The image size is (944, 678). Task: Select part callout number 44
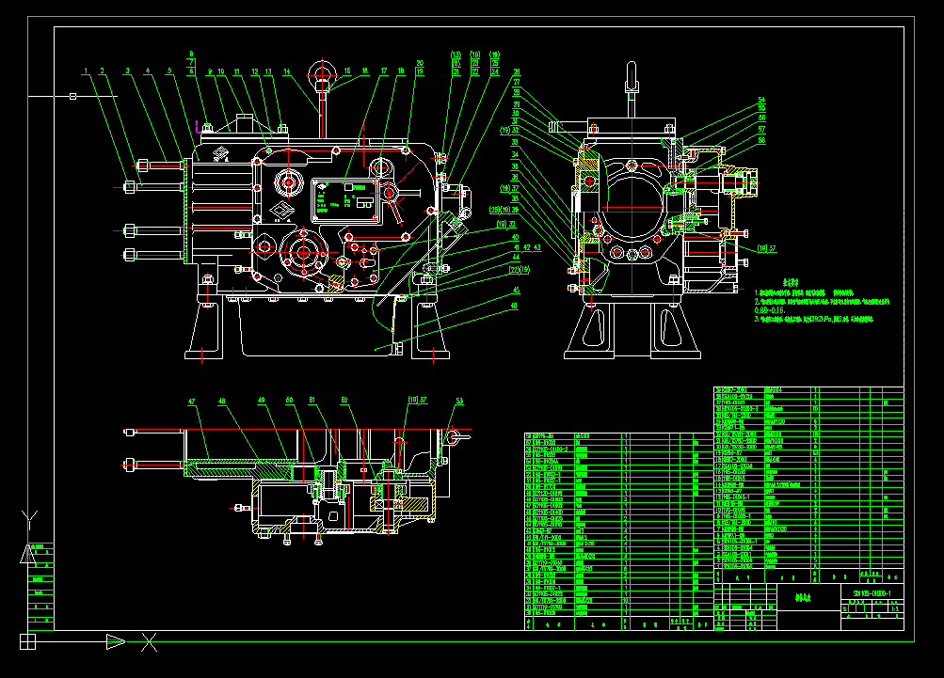point(516,258)
